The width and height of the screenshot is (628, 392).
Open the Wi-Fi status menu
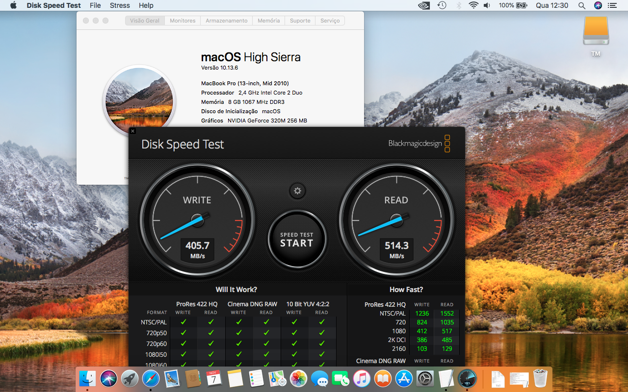[473, 5]
